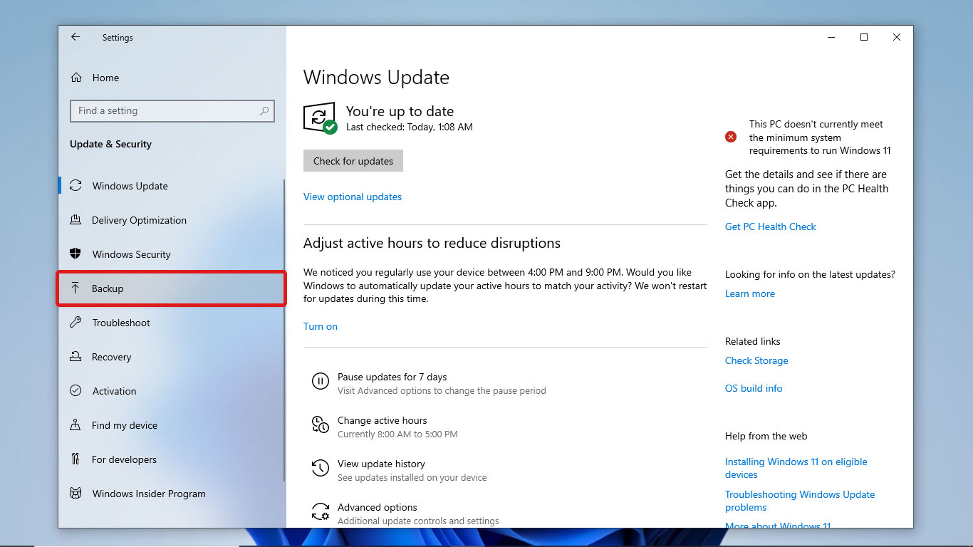Screen dimensions: 973x547
Task: Open Windows Security page
Action: [132, 254]
